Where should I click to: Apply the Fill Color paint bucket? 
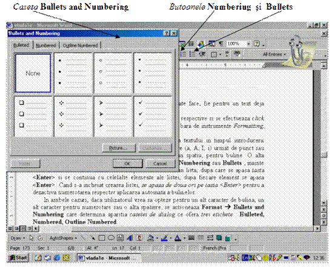pyautogui.click(x=150, y=238)
